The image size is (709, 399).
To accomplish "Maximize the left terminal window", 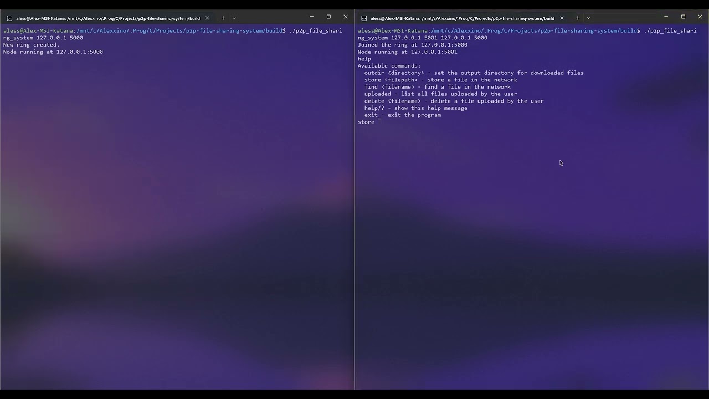I will tap(328, 17).
